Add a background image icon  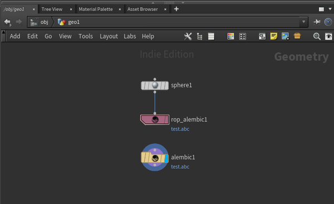pos(285,36)
